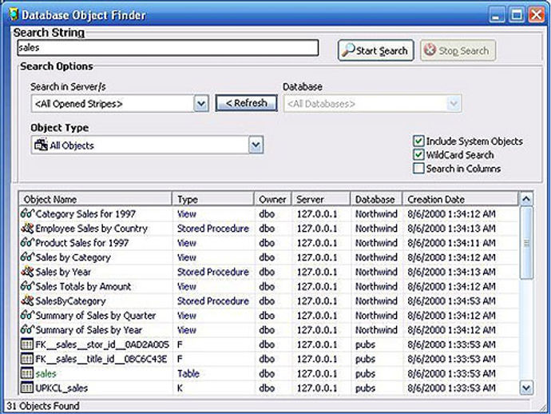Click the view icon beside Category Sales for 1997
551x414 pixels.
(27, 213)
